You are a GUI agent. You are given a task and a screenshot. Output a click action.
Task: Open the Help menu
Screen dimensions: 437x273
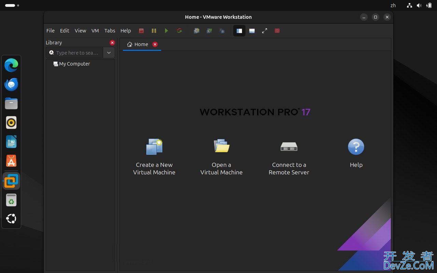pyautogui.click(x=126, y=31)
